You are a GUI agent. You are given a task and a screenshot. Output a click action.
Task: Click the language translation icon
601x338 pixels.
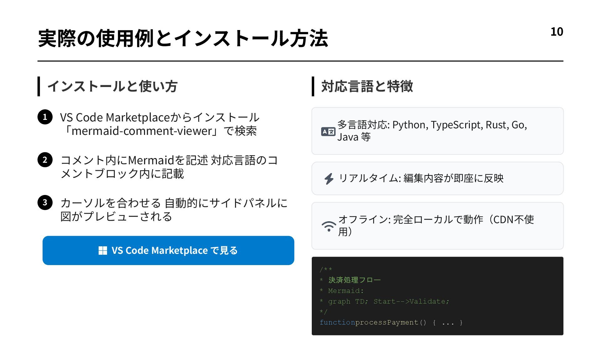328,131
